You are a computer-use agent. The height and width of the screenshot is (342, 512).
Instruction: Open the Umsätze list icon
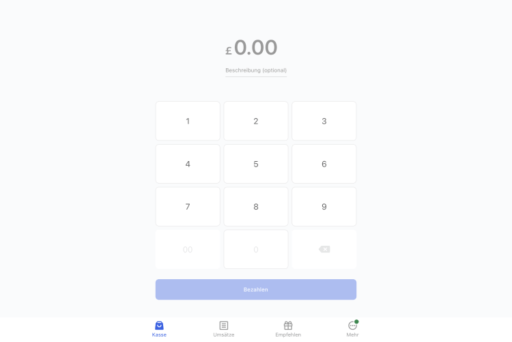(223, 326)
